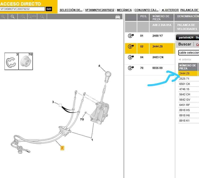Click the zoom in magnifier icon
Viewport: 199px width, 178px height.
point(3,16)
